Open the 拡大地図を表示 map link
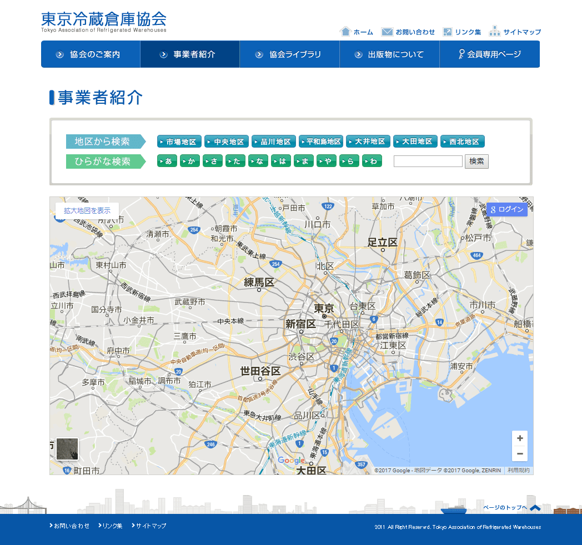582x545 pixels. point(86,210)
